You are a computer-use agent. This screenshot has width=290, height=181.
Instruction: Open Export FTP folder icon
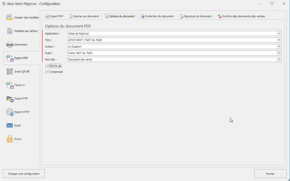coord(10,98)
